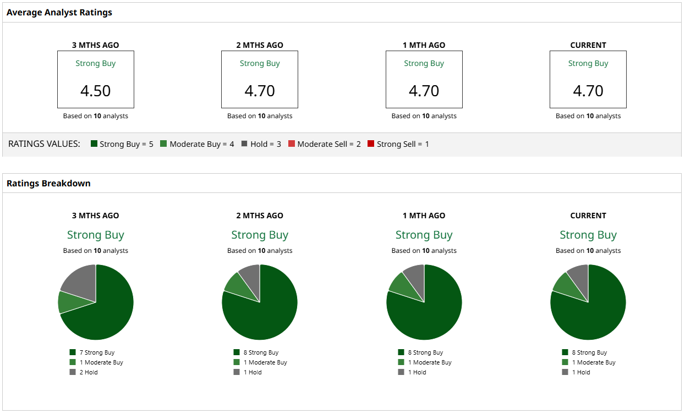
Task: Select the 3 MTHS AGO rating box showing 4.50
Action: (96, 79)
